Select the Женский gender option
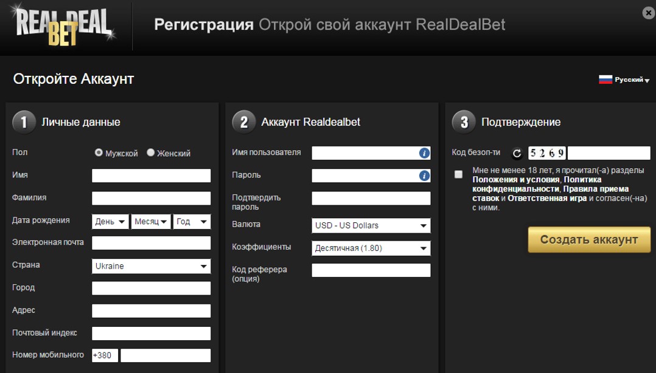The height and width of the screenshot is (373, 656). pyautogui.click(x=151, y=152)
